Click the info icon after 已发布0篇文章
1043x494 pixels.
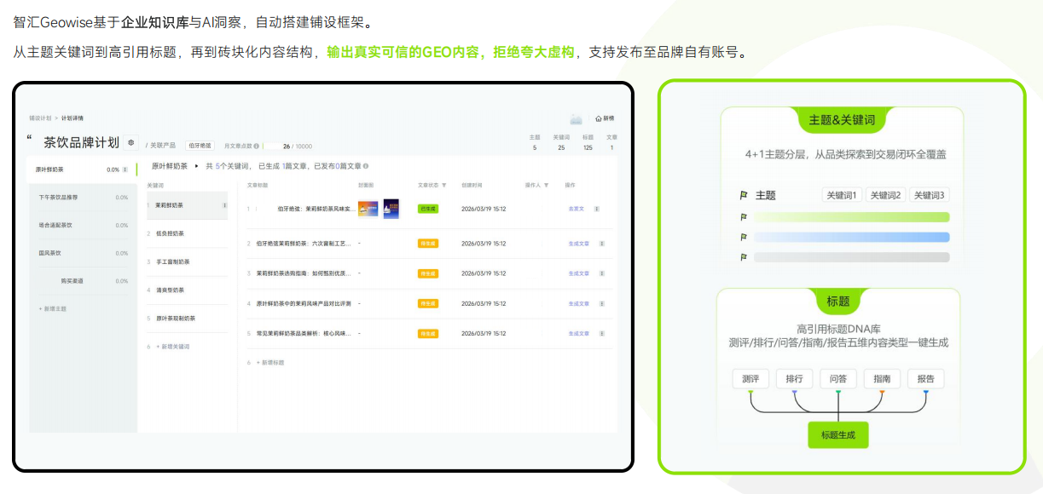pyautogui.click(x=368, y=166)
